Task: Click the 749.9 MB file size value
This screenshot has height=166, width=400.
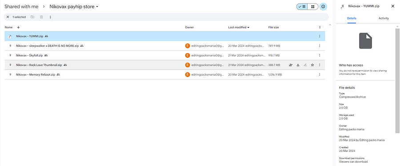Action: (x=274, y=46)
